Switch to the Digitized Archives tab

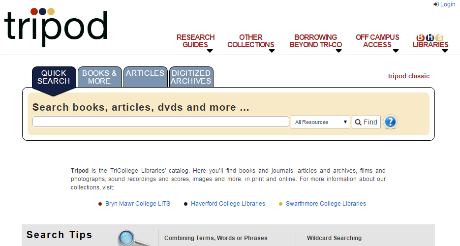191,77
